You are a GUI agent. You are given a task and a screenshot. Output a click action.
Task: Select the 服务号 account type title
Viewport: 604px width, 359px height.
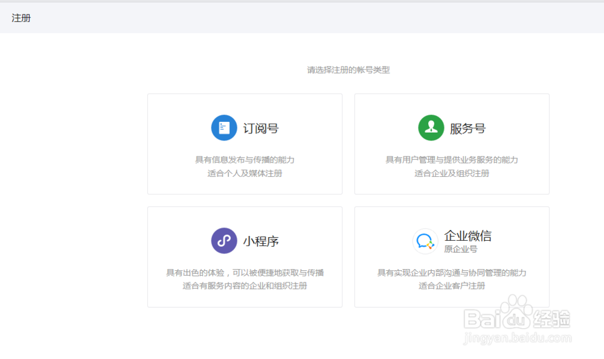point(467,129)
